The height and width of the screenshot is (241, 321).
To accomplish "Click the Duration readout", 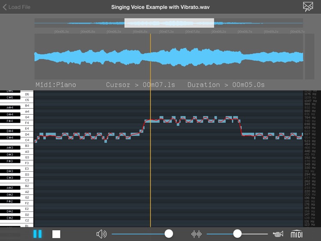I will 226,85.
